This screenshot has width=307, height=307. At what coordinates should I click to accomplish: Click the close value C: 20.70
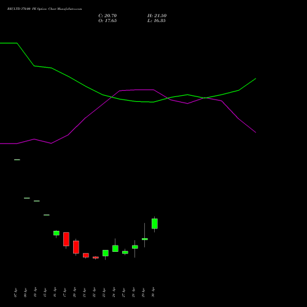(x=107, y=16)
